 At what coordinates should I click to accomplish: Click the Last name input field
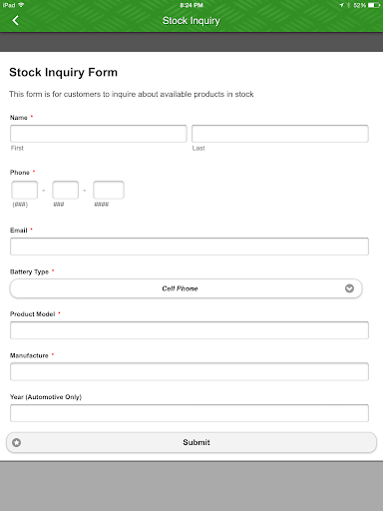(280, 134)
